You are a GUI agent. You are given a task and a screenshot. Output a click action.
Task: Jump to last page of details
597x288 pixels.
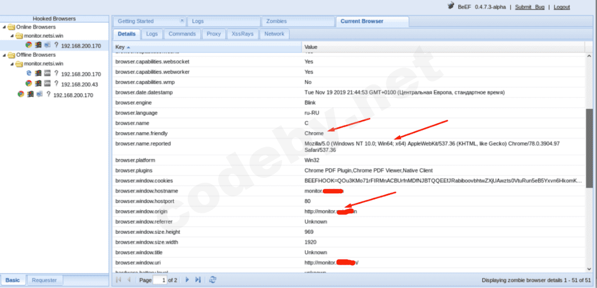tap(197, 280)
